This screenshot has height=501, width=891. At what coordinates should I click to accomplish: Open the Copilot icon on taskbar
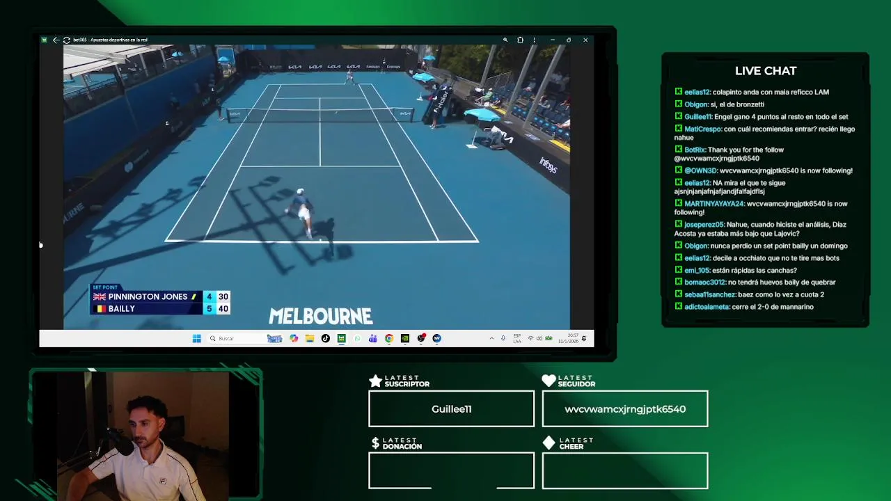pos(294,338)
